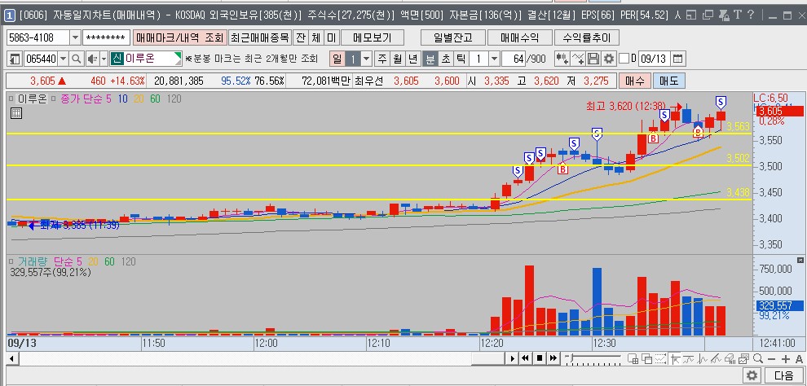Select the 년 (yearly) period toggle

tap(412, 59)
